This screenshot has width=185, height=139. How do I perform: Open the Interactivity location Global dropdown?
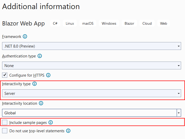[x=92, y=113]
